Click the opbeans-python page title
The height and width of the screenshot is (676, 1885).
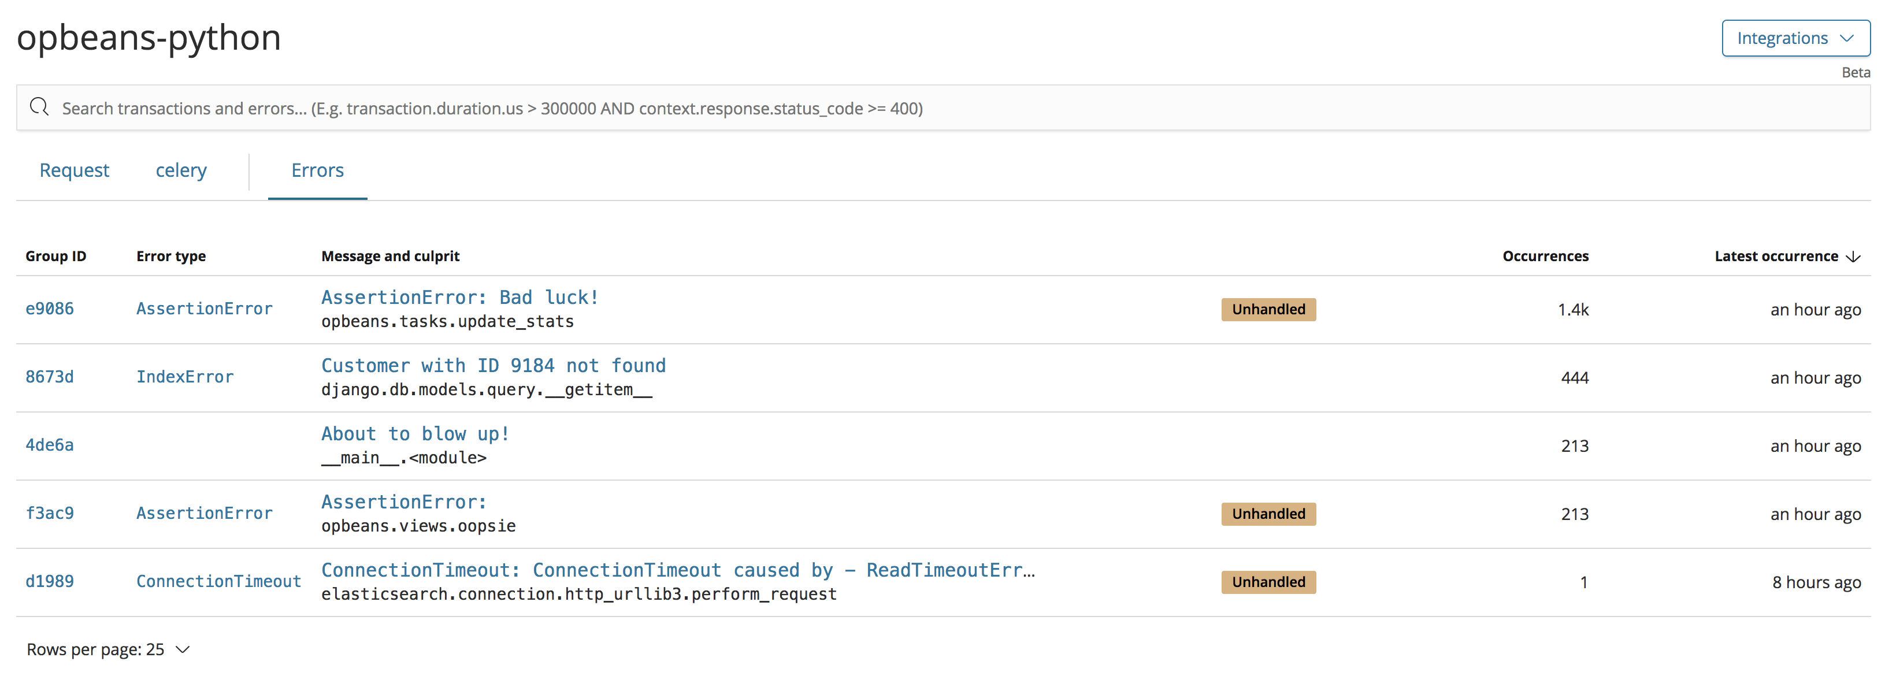coord(149,38)
